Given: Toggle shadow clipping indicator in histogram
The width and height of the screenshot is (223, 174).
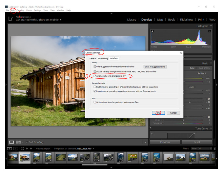Looking at the screenshot, I should coord(152,31).
